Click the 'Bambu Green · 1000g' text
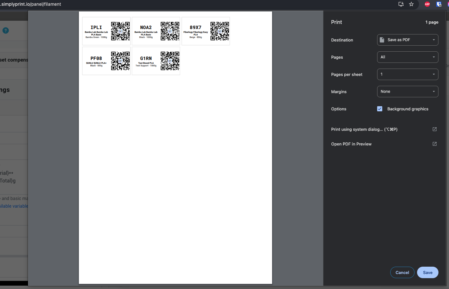 [96, 37]
